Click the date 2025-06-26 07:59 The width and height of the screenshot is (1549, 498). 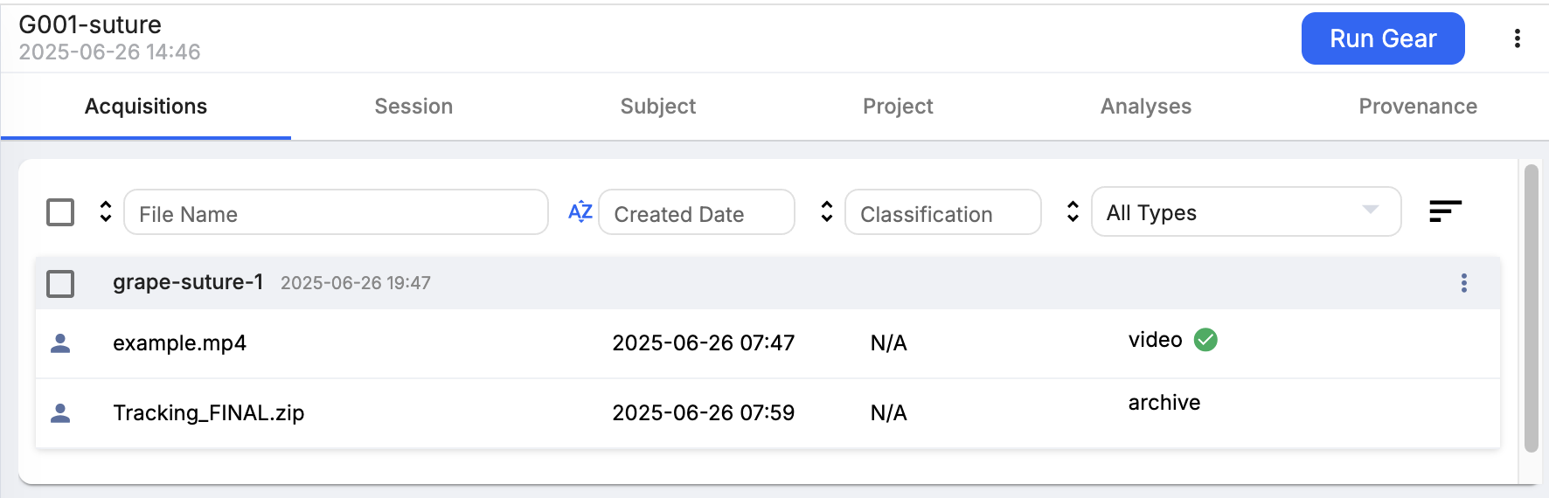tap(703, 413)
